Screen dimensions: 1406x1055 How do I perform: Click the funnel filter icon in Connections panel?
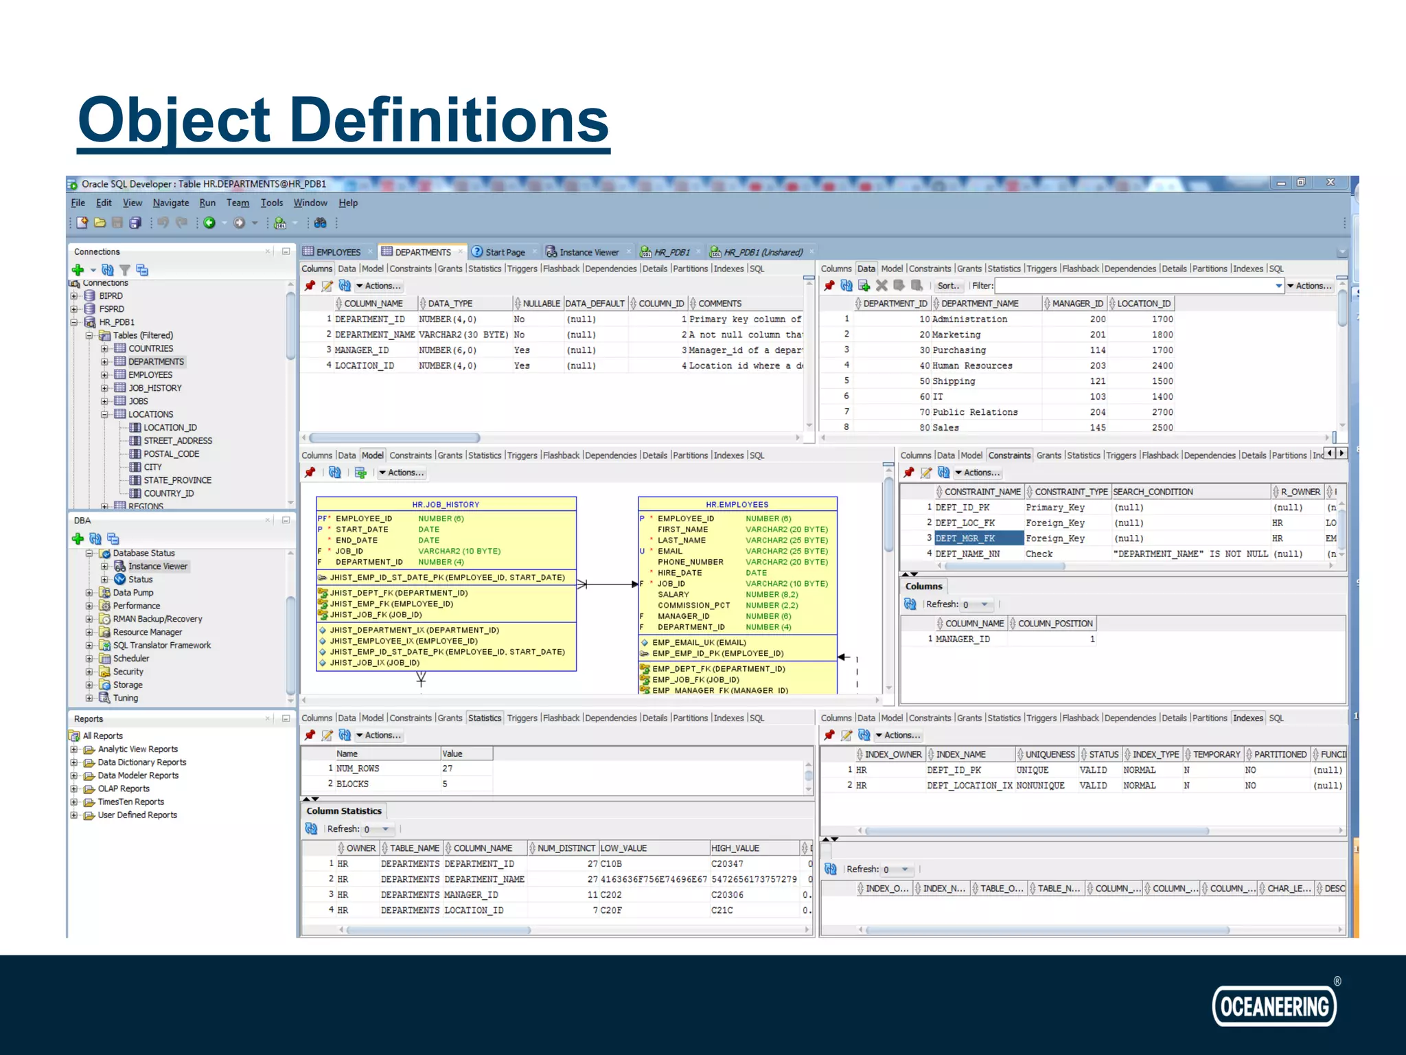[125, 270]
